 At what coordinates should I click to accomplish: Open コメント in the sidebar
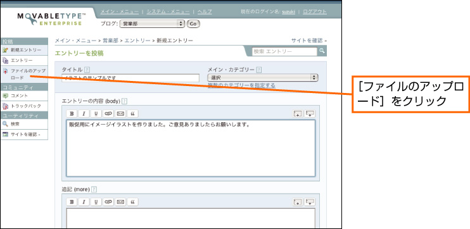(x=24, y=96)
